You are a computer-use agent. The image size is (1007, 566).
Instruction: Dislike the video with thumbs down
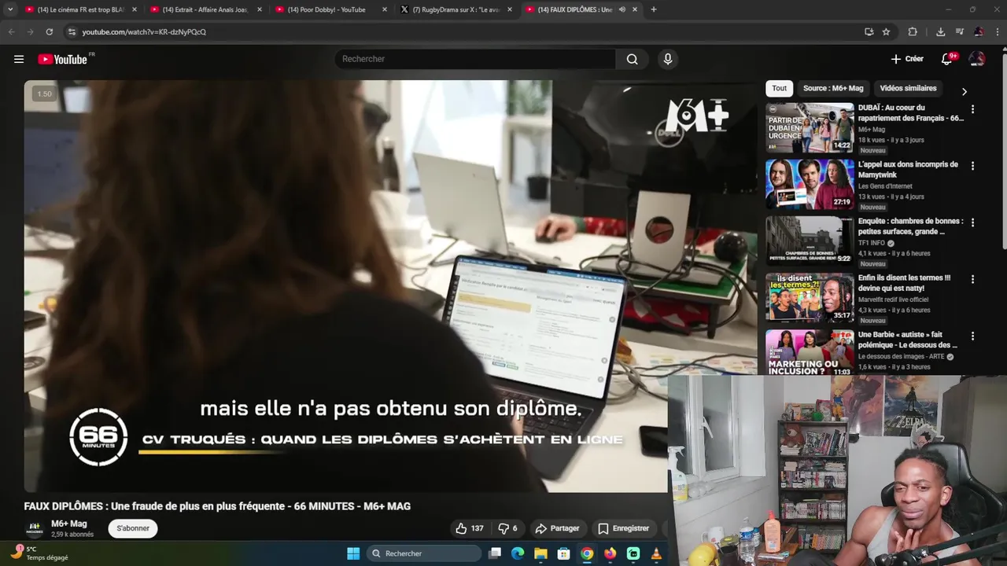[508, 528]
